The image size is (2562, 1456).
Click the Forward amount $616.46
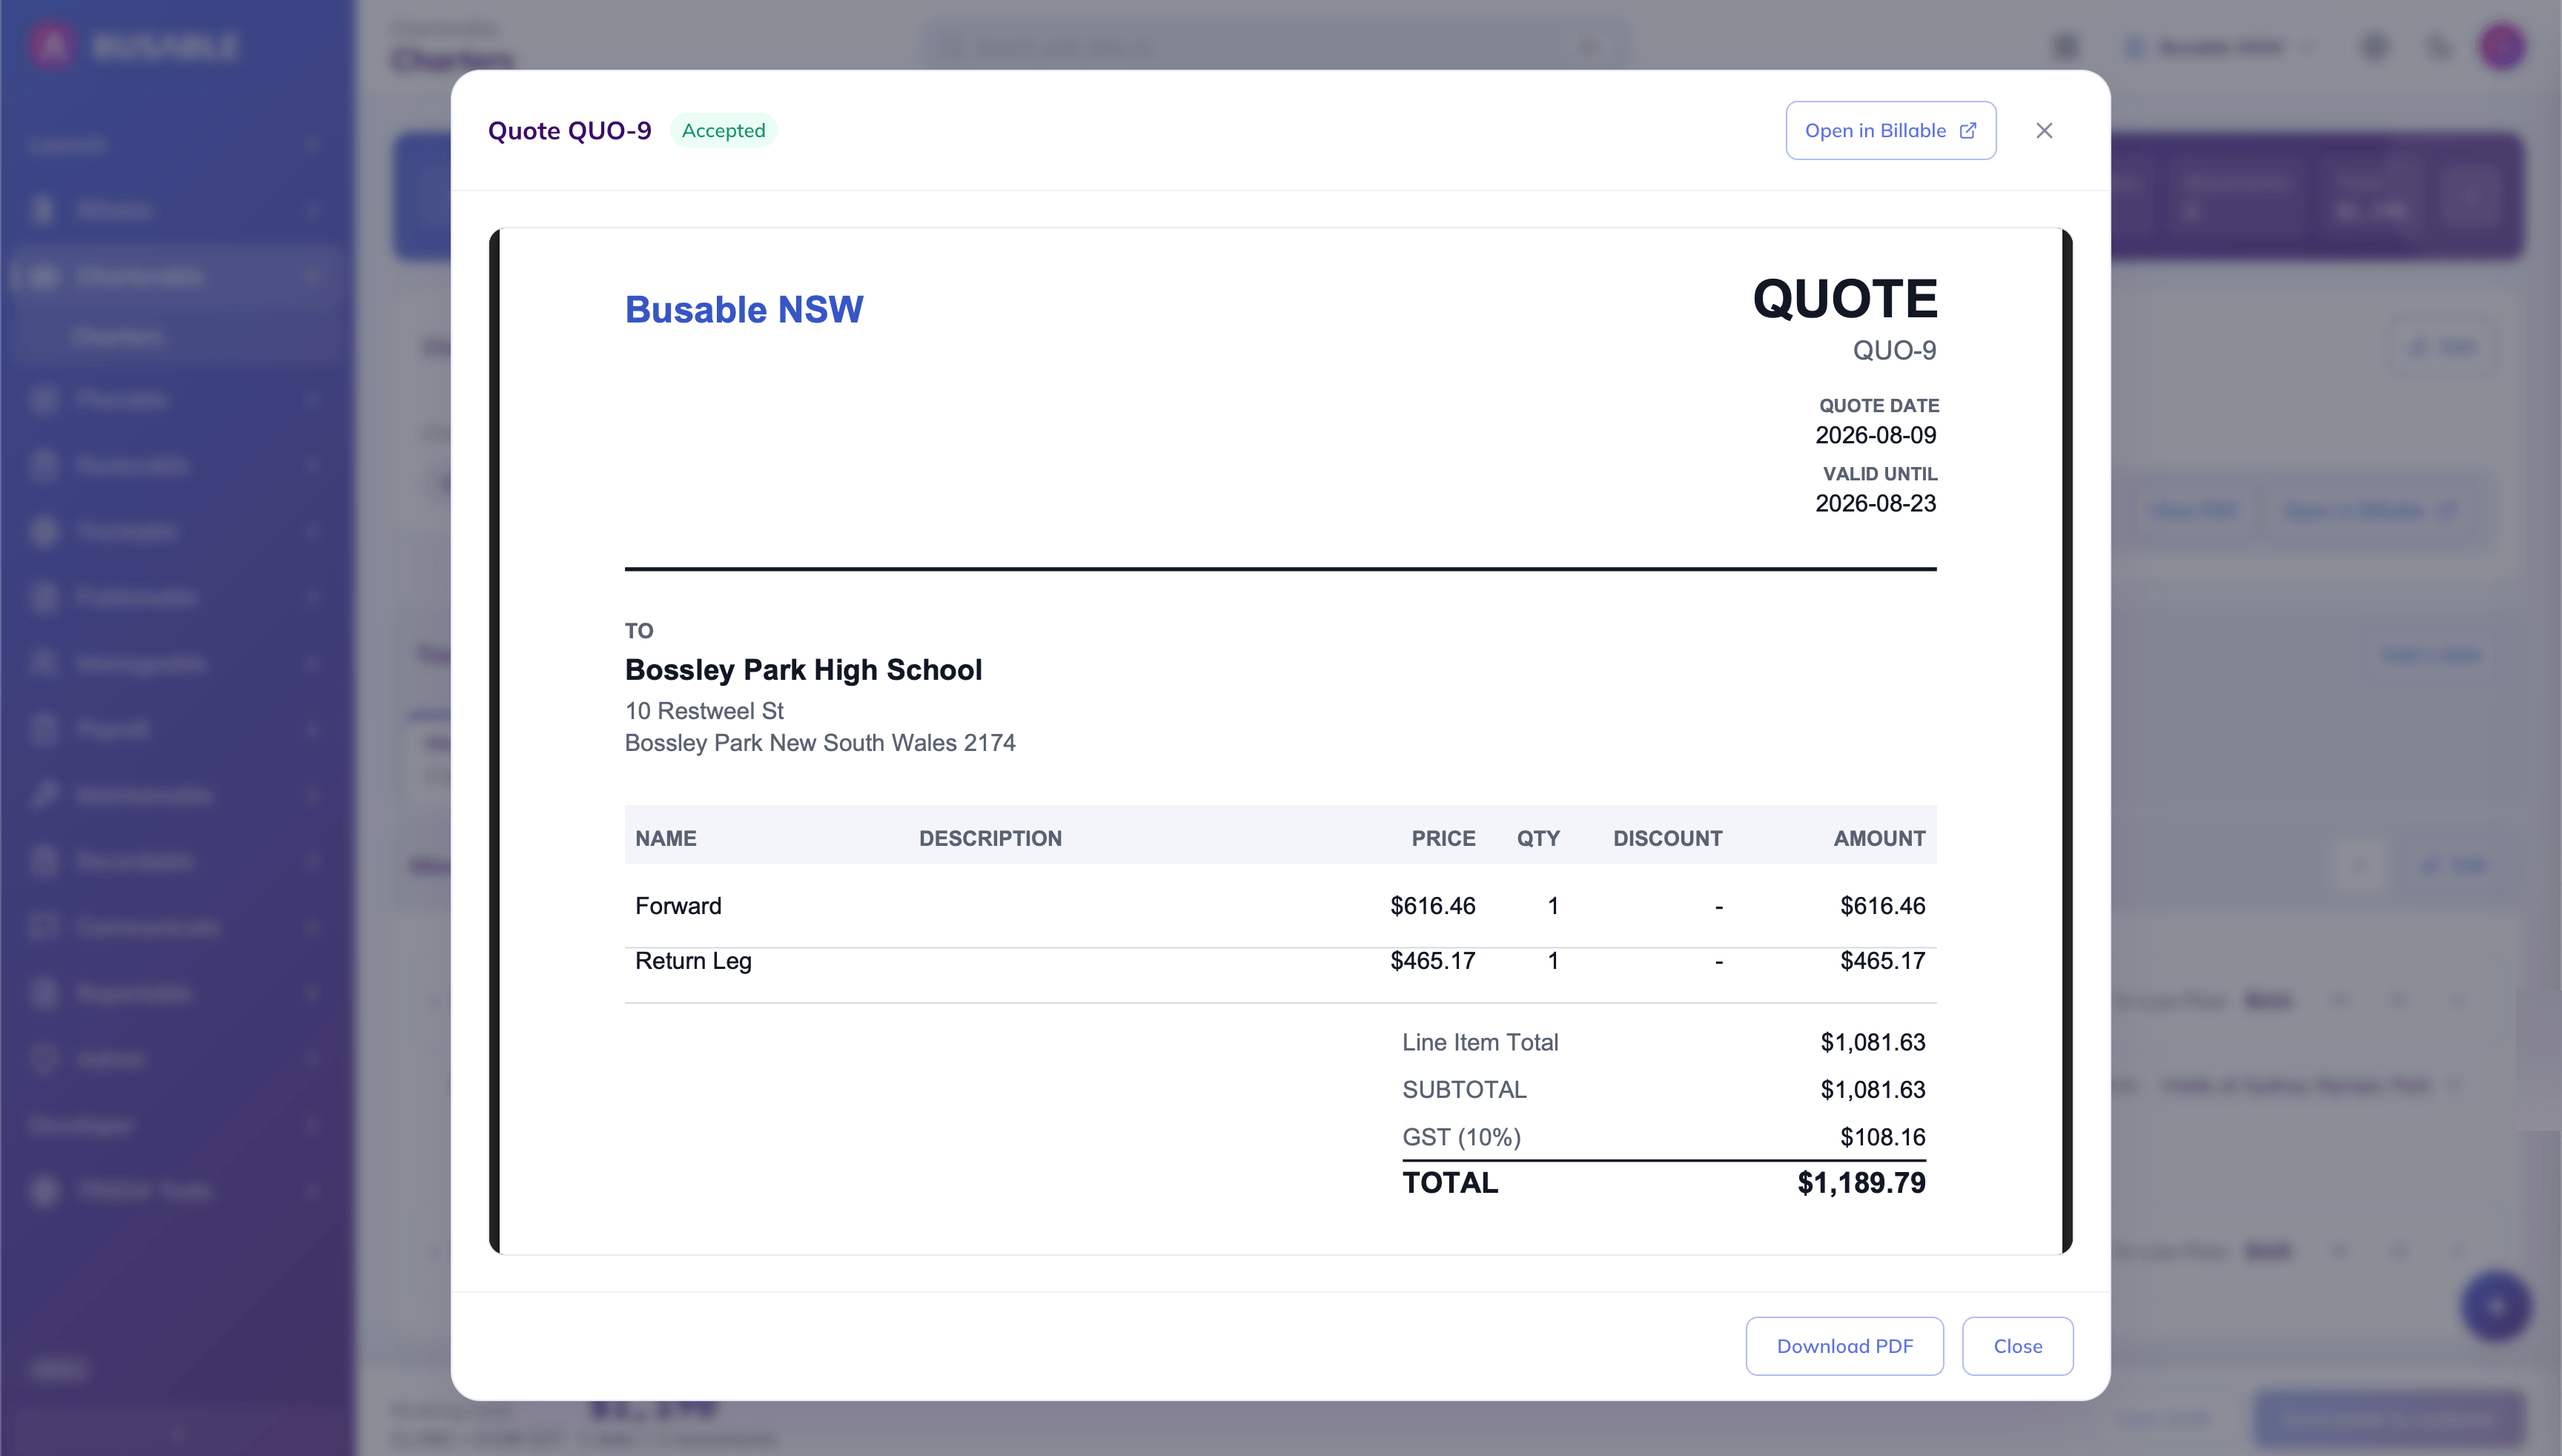1882,906
